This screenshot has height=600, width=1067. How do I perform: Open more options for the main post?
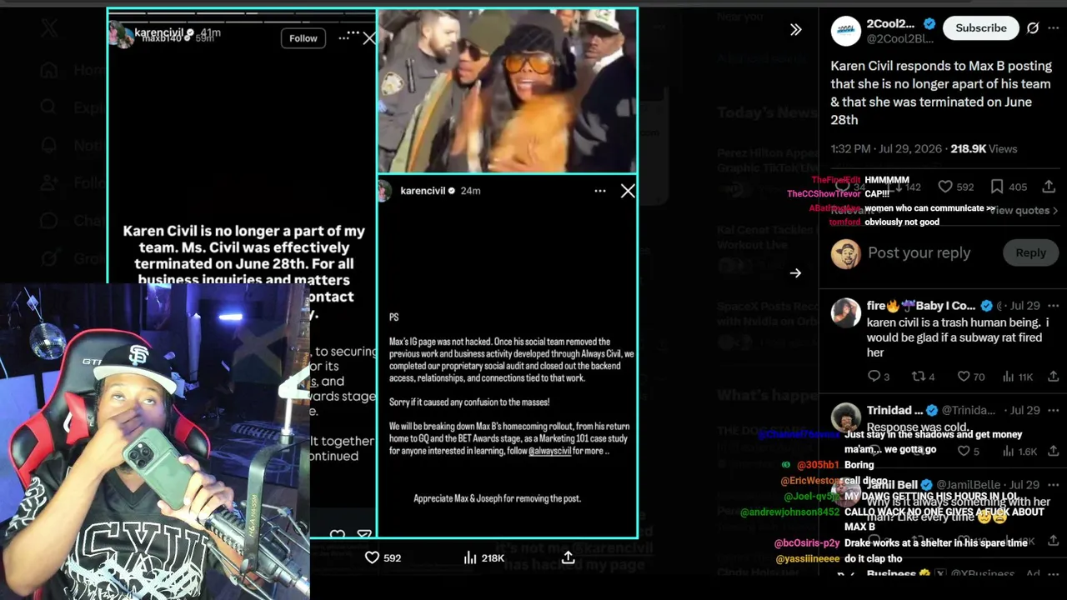click(1054, 28)
